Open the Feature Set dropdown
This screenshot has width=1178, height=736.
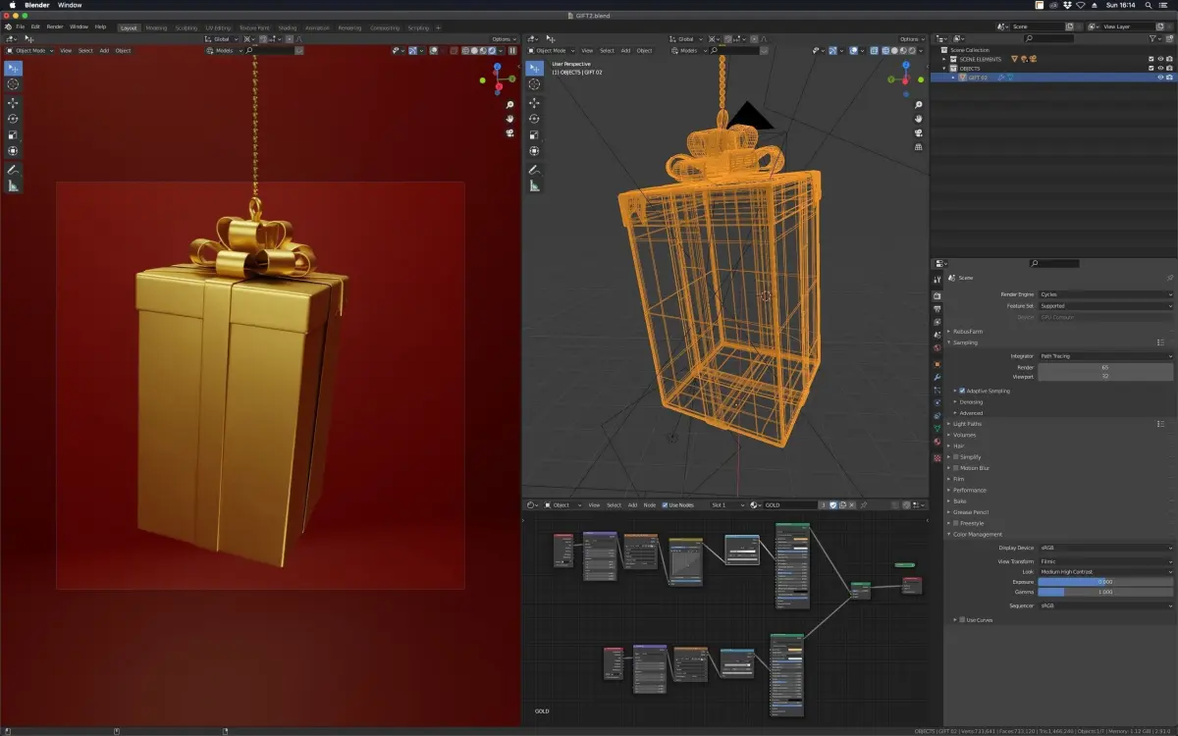(x=1105, y=305)
